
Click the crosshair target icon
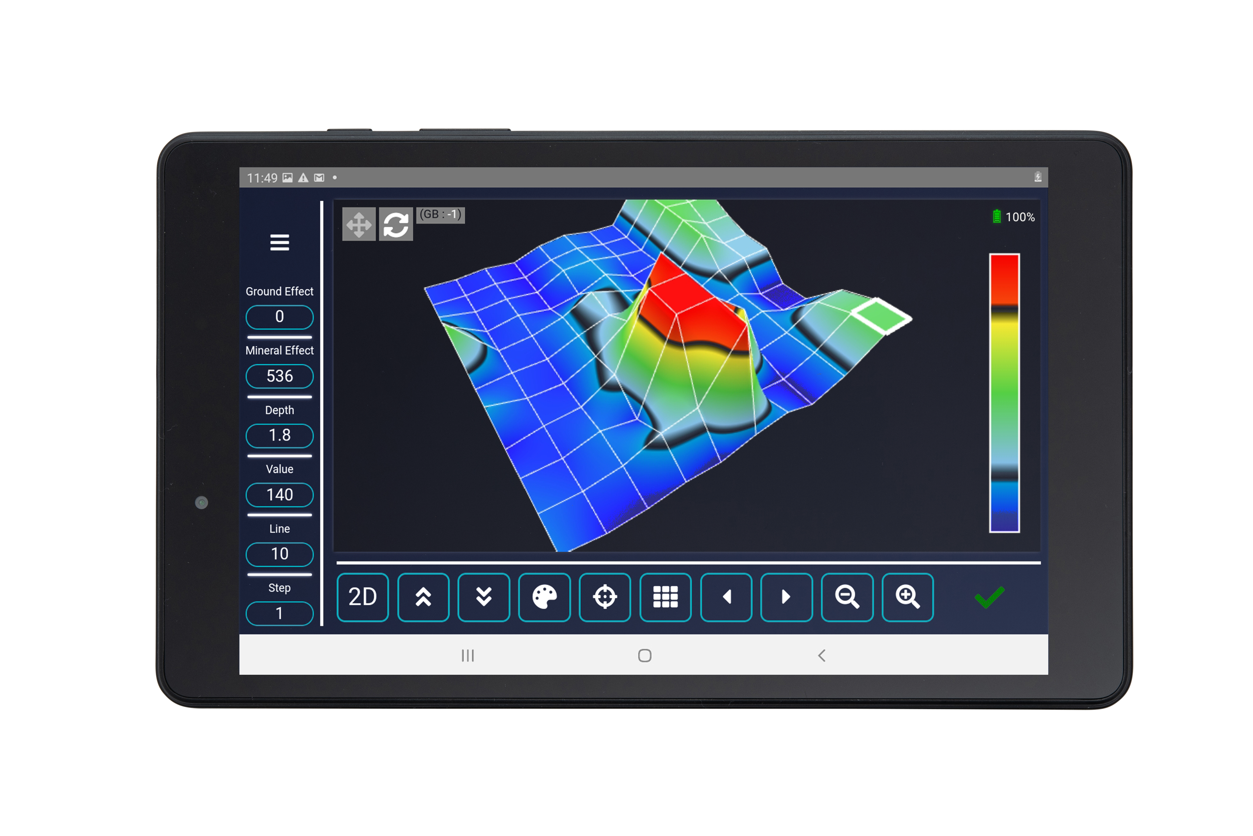604,597
